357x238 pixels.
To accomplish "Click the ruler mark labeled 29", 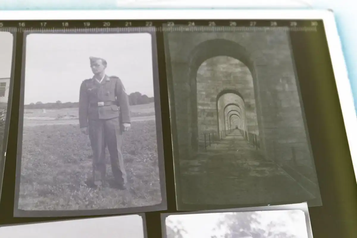I will (x=294, y=24).
